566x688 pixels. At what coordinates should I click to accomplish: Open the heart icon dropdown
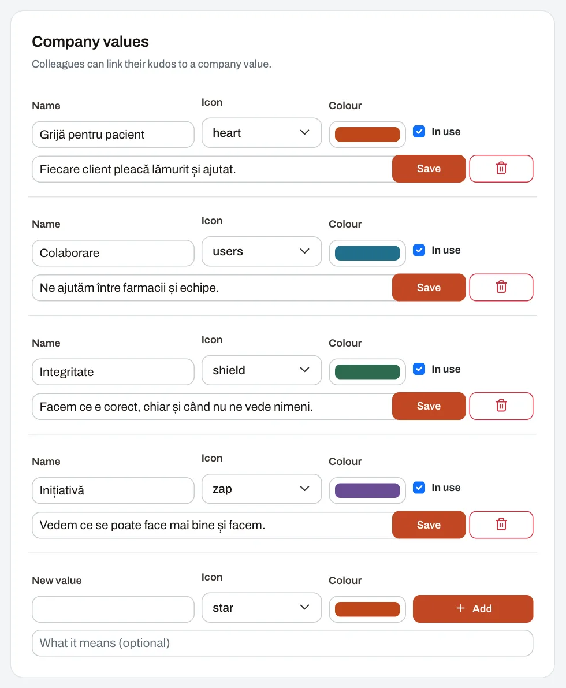click(262, 132)
